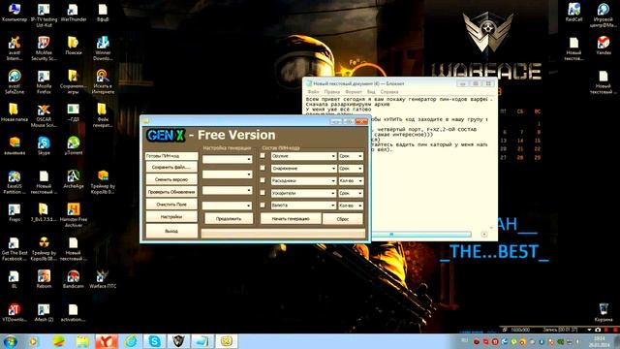Screen dimensions: 620x349
Task: Click the Сохранить файл button
Action: tap(171, 168)
